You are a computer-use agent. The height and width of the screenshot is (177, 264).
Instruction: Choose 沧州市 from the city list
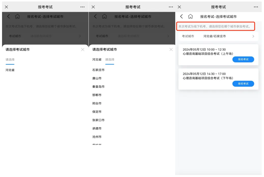pos(97,137)
